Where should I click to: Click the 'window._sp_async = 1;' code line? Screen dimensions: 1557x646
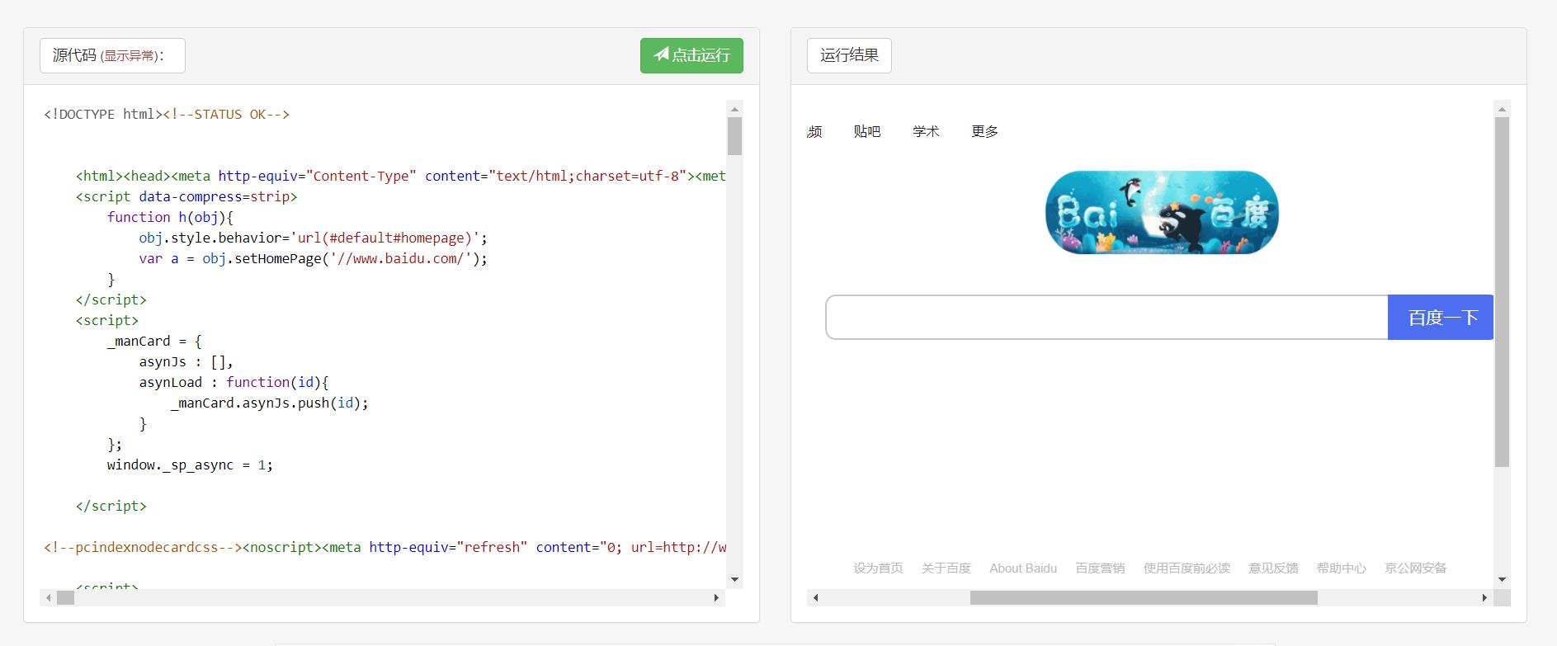tap(190, 465)
